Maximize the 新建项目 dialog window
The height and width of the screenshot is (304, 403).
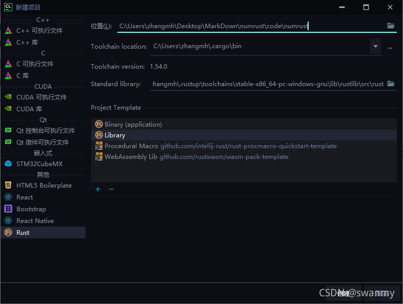pos(366,7)
